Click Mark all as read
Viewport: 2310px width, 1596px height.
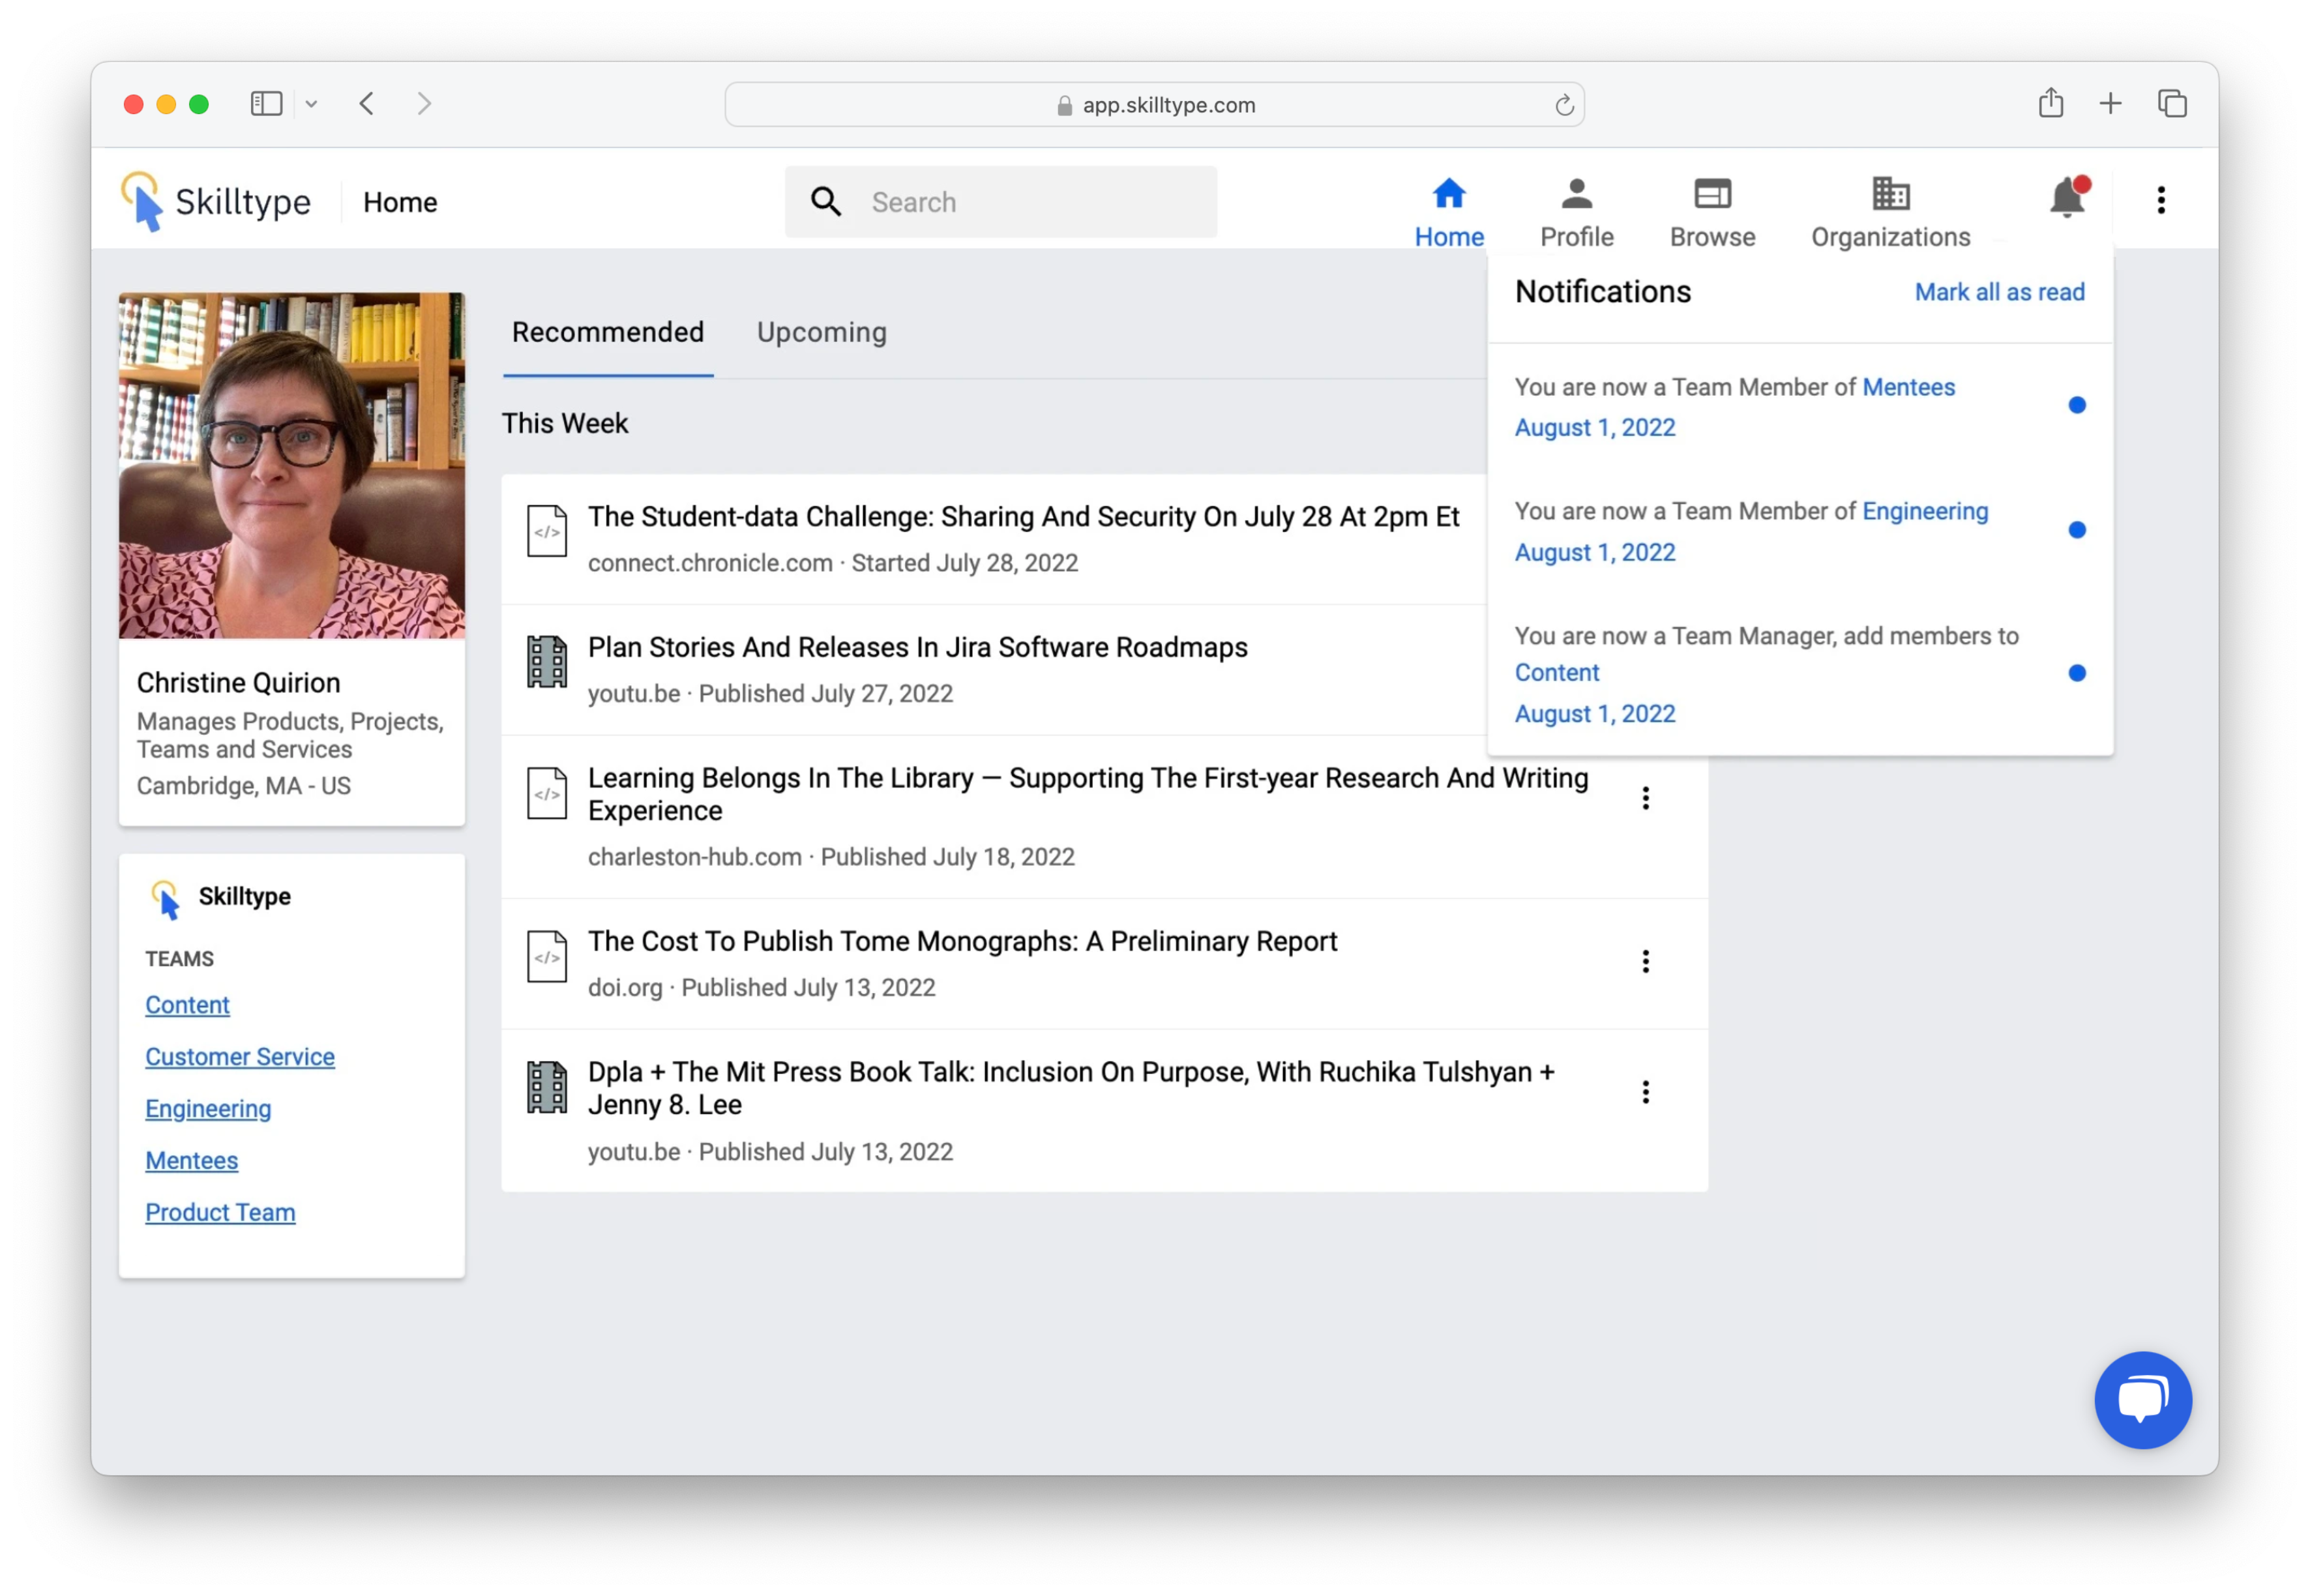pyautogui.click(x=1999, y=292)
